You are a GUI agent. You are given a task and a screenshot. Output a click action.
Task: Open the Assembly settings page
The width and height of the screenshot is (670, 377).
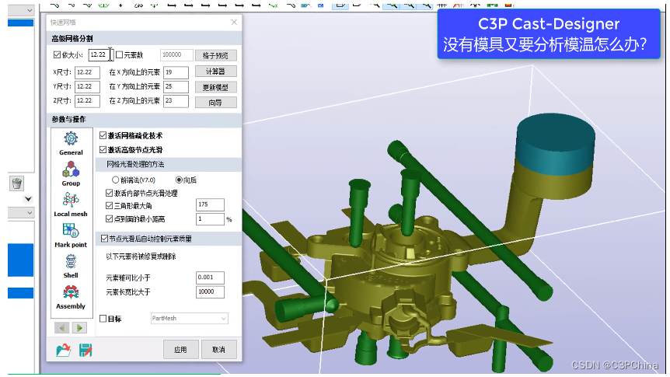point(71,297)
